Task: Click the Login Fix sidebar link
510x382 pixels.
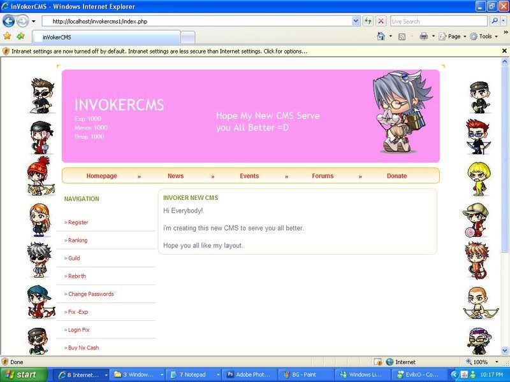Action: [77, 330]
